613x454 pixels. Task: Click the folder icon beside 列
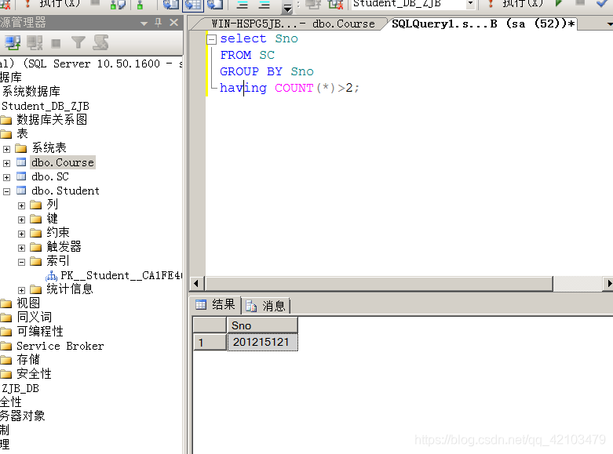pos(36,205)
